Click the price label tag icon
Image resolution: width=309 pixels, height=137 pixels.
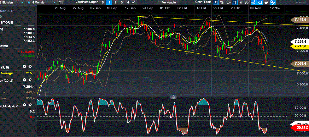pos(259,2)
